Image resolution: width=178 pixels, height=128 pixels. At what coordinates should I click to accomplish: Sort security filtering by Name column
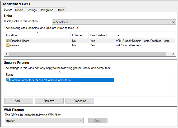pyautogui.click(x=59, y=75)
